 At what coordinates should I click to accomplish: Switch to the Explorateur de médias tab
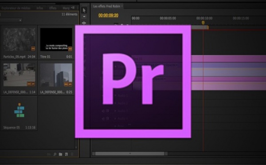16,8
